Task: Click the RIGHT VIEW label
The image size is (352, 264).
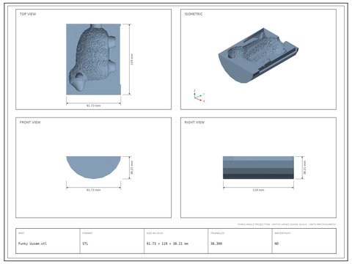Action: [194, 122]
